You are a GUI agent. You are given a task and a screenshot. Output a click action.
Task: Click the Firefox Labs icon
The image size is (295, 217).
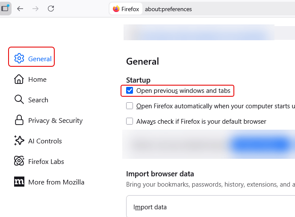coord(19,161)
